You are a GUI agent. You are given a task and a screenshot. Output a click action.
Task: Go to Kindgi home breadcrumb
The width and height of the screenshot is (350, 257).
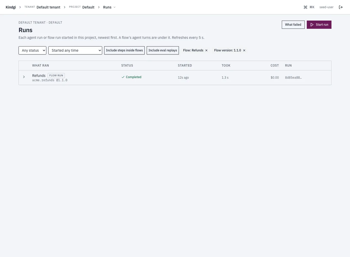point(11,7)
